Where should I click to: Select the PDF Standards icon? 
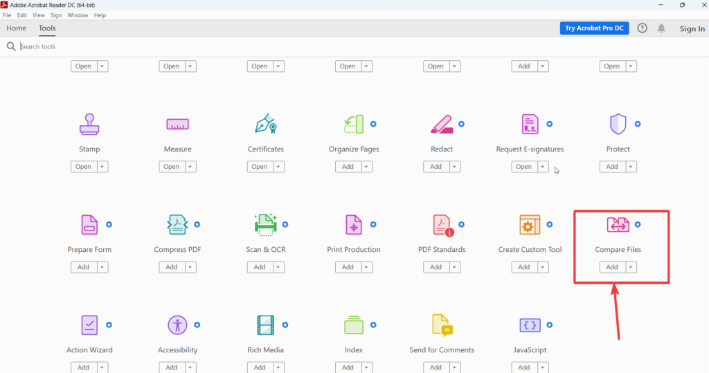click(442, 226)
